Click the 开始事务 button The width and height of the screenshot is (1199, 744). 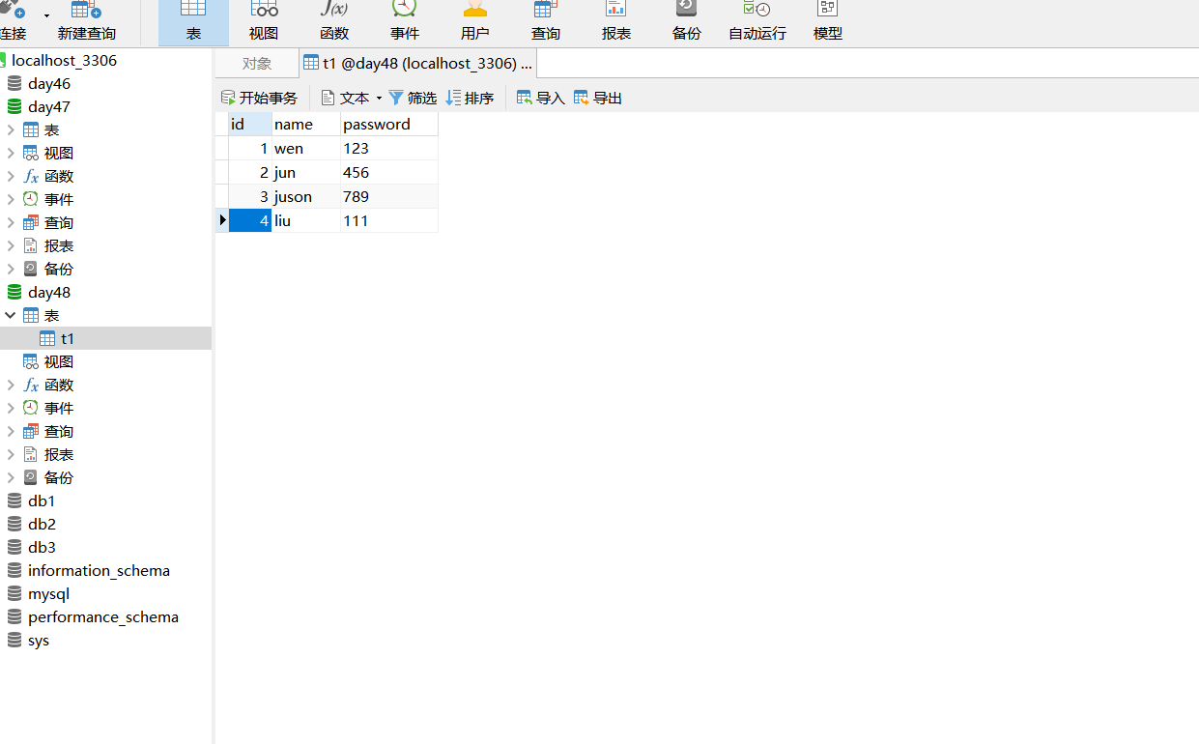259,97
